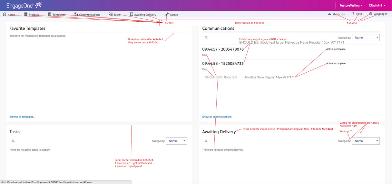Select communication 09:44:57 - 2003478078
Image resolution: width=392 pixels, height=184 pixels.
point(223,49)
